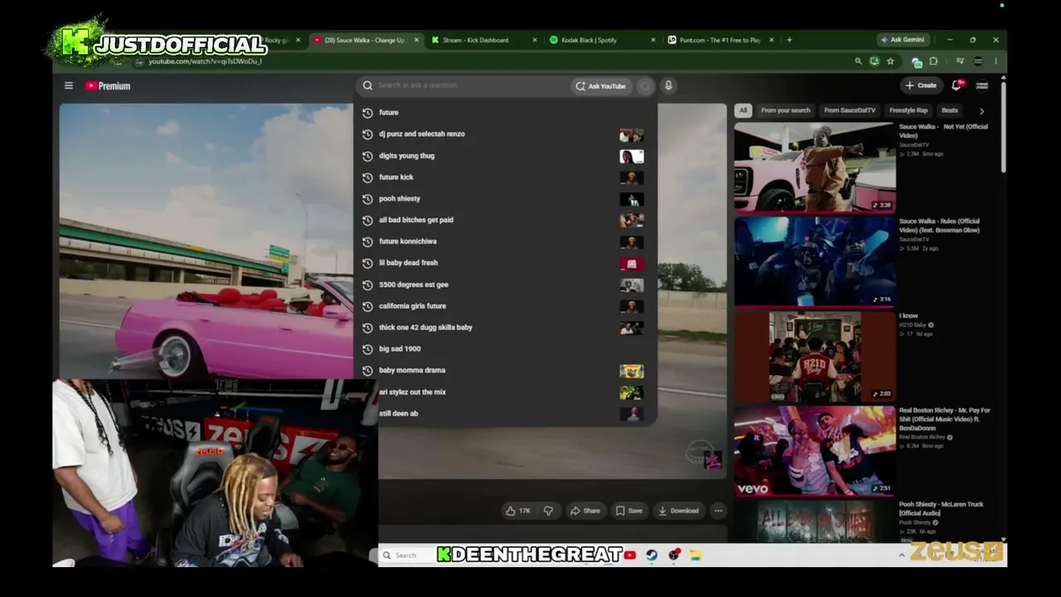Open File Explorer from the taskbar

coord(695,556)
